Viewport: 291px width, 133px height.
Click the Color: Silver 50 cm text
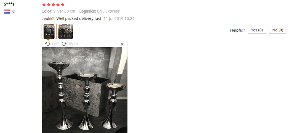(58, 11)
